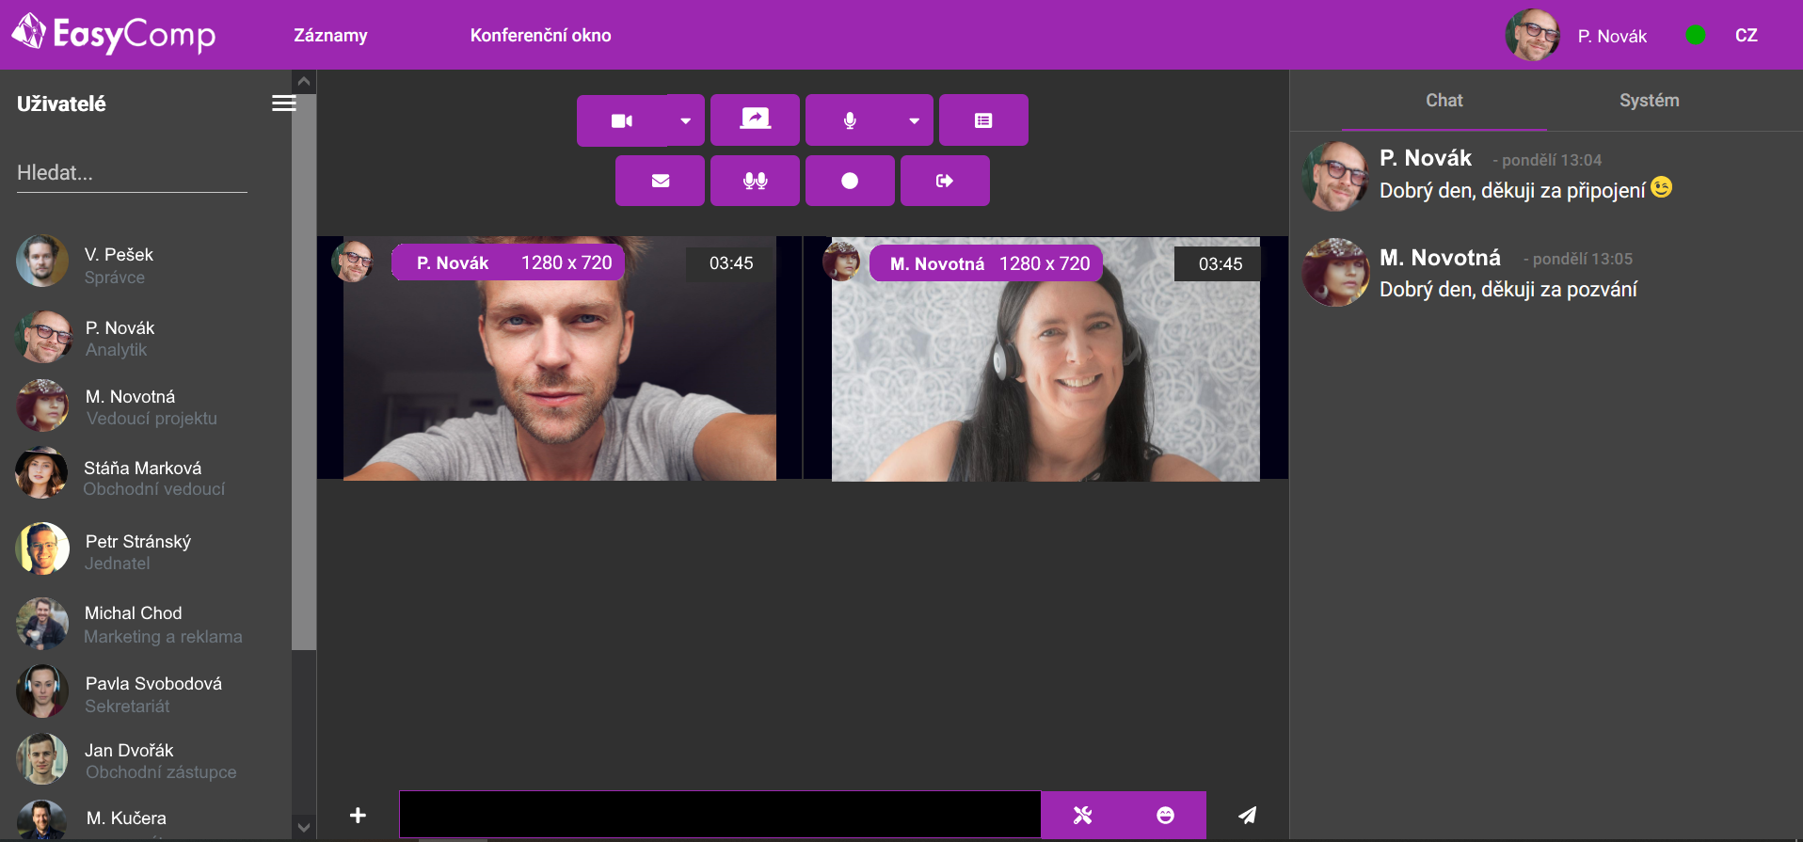Click the double microphone icon button
Viewport: 1803px width, 842px height.
[x=755, y=181]
